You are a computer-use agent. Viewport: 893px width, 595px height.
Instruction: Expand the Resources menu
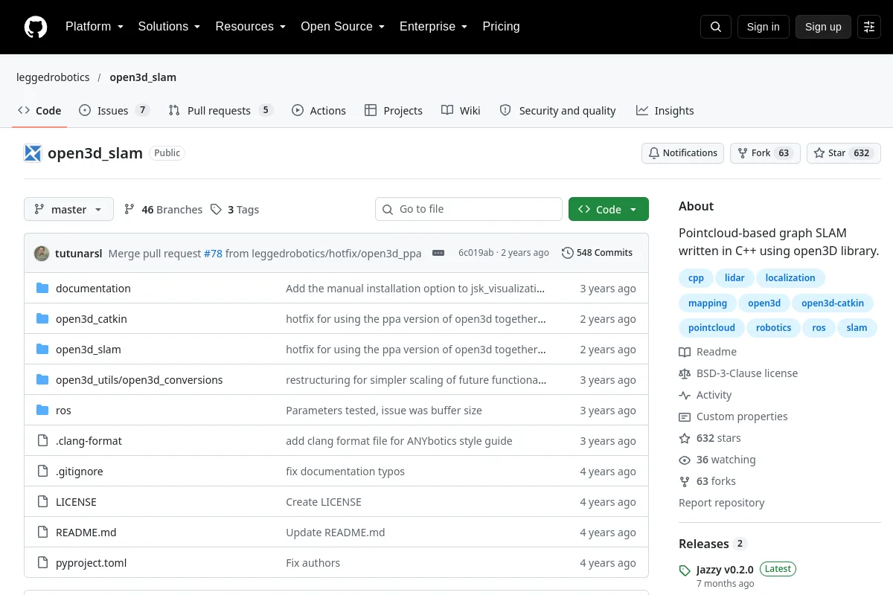coord(251,27)
